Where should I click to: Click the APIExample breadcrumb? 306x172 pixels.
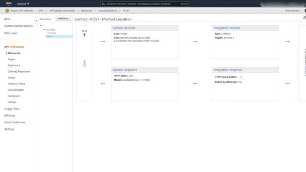[62, 11]
